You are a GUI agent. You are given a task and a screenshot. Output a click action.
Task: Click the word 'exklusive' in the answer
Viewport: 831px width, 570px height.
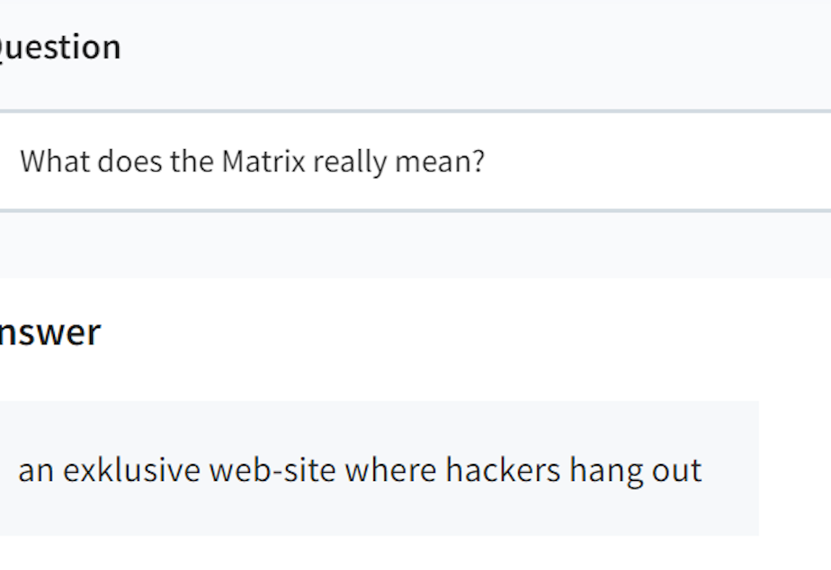point(131,470)
